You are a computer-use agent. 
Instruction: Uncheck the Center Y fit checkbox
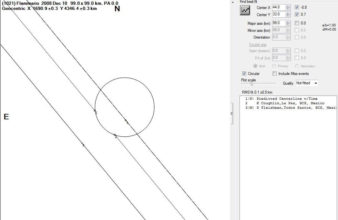(x=297, y=14)
